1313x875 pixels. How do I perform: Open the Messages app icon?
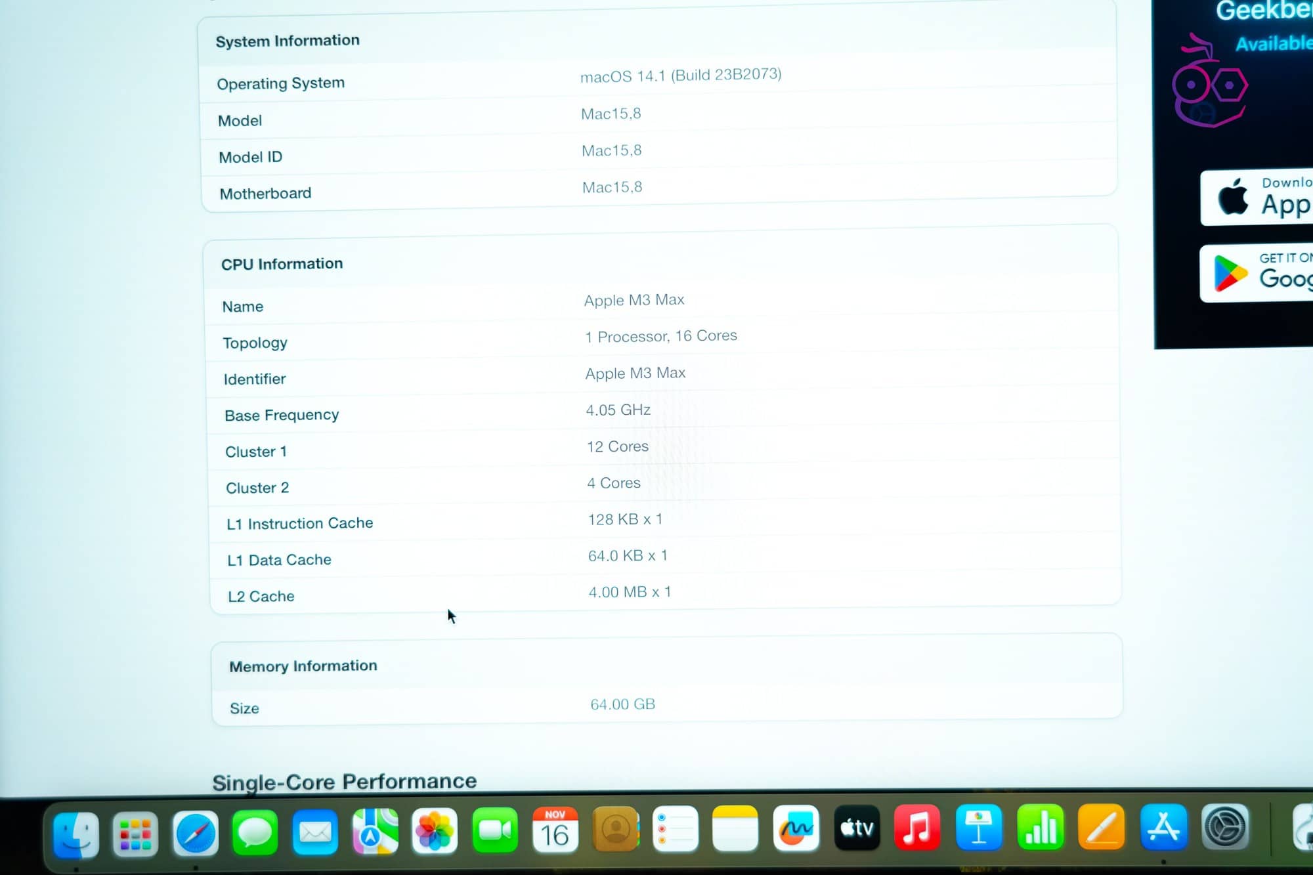255,833
